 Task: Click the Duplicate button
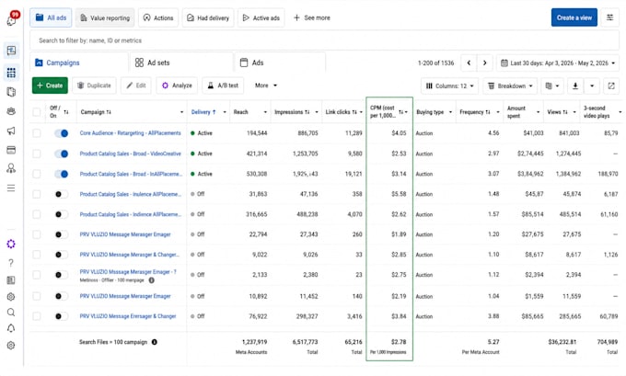(94, 85)
